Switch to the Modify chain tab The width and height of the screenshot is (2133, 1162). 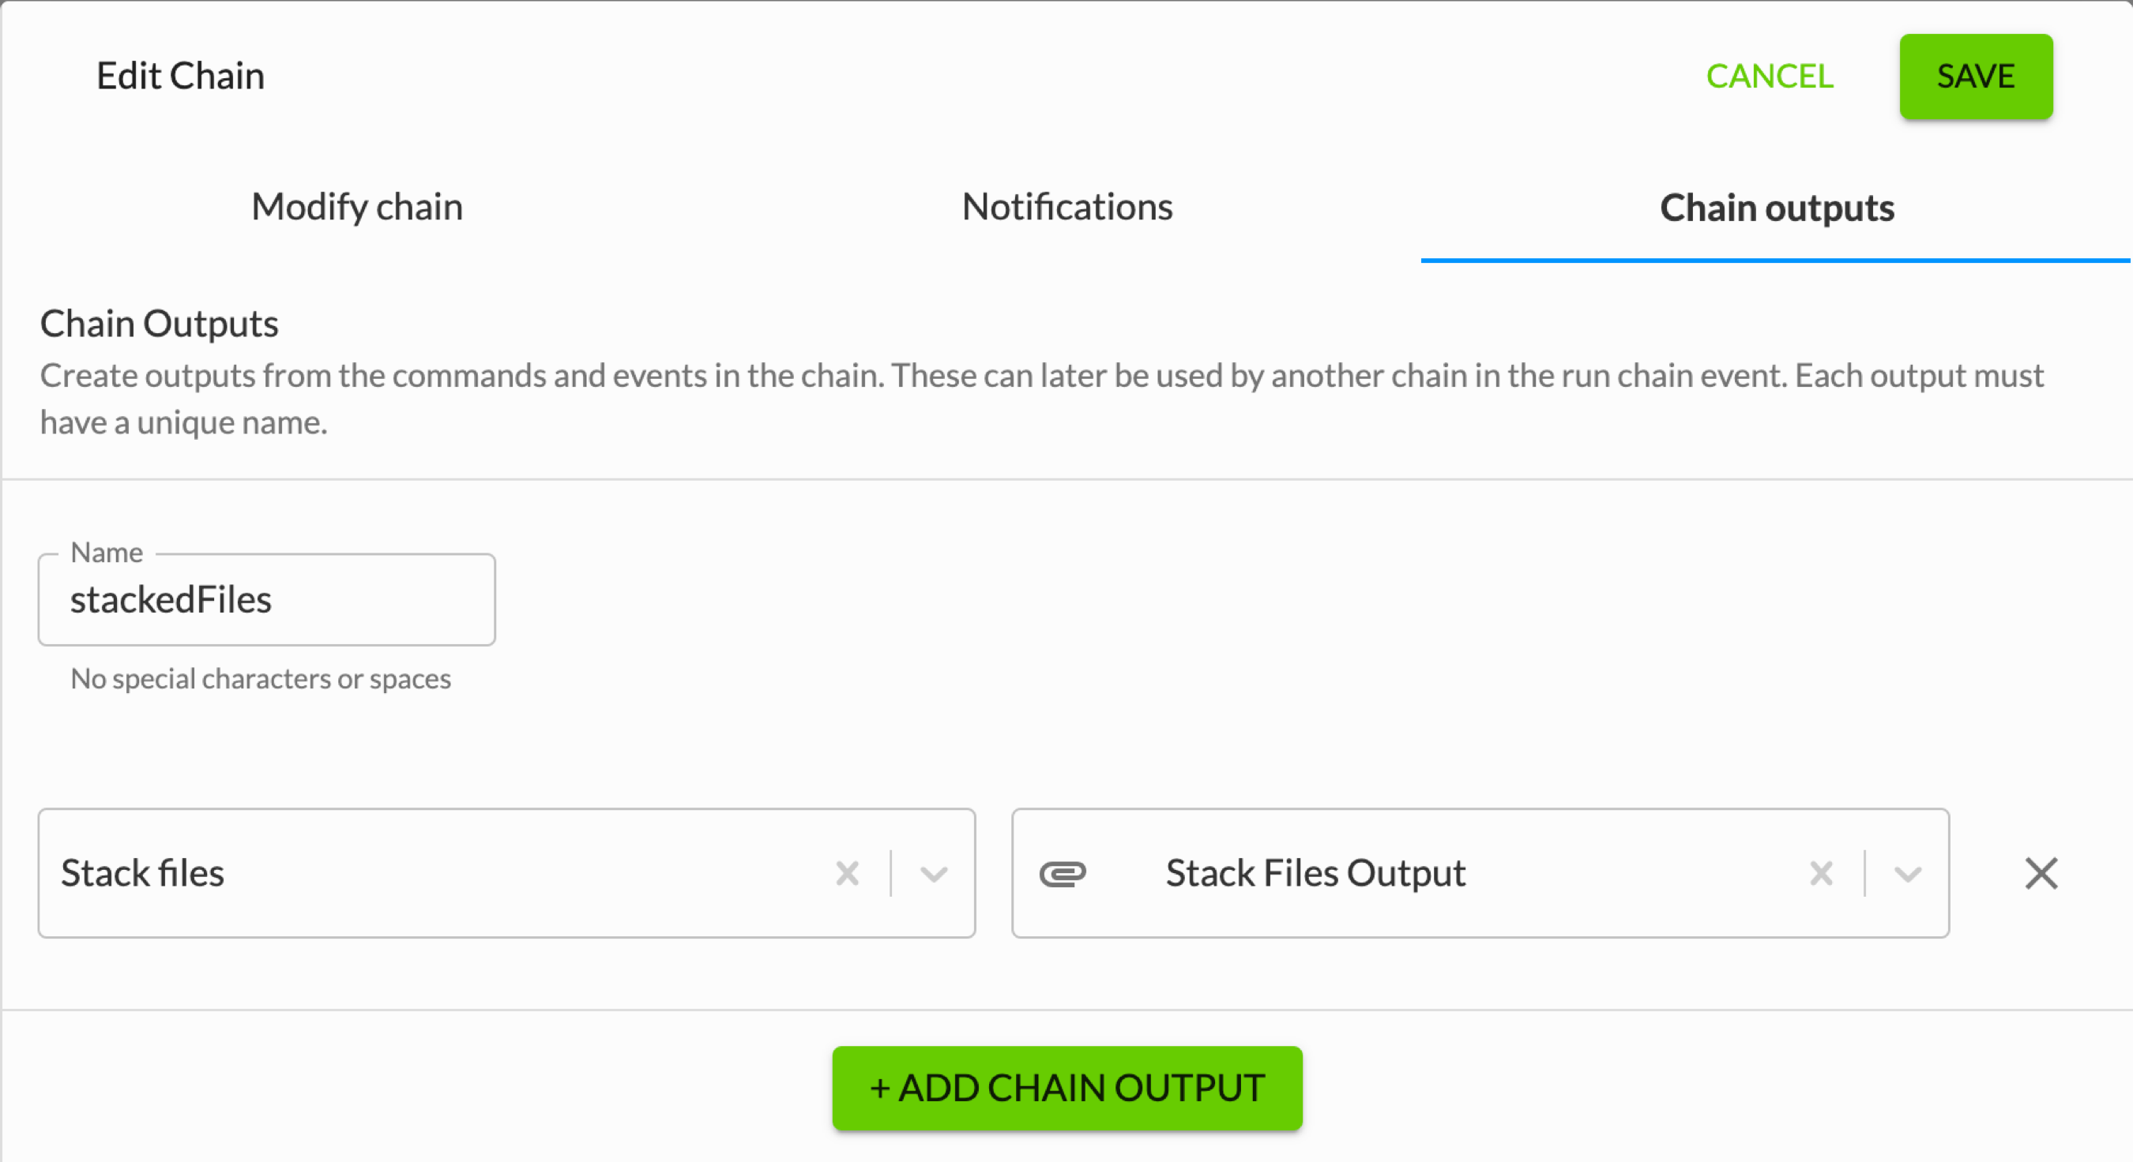[357, 207]
